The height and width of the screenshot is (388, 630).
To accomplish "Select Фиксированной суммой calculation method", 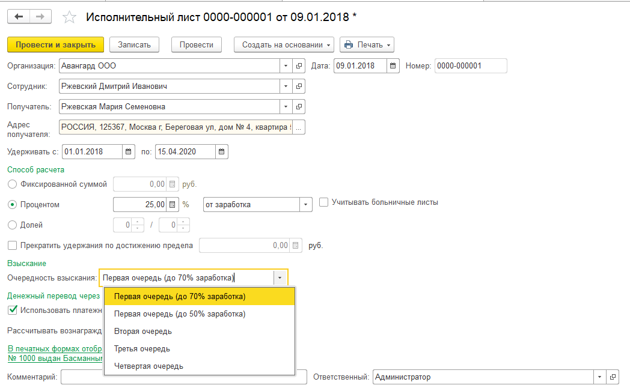I will click(13, 184).
